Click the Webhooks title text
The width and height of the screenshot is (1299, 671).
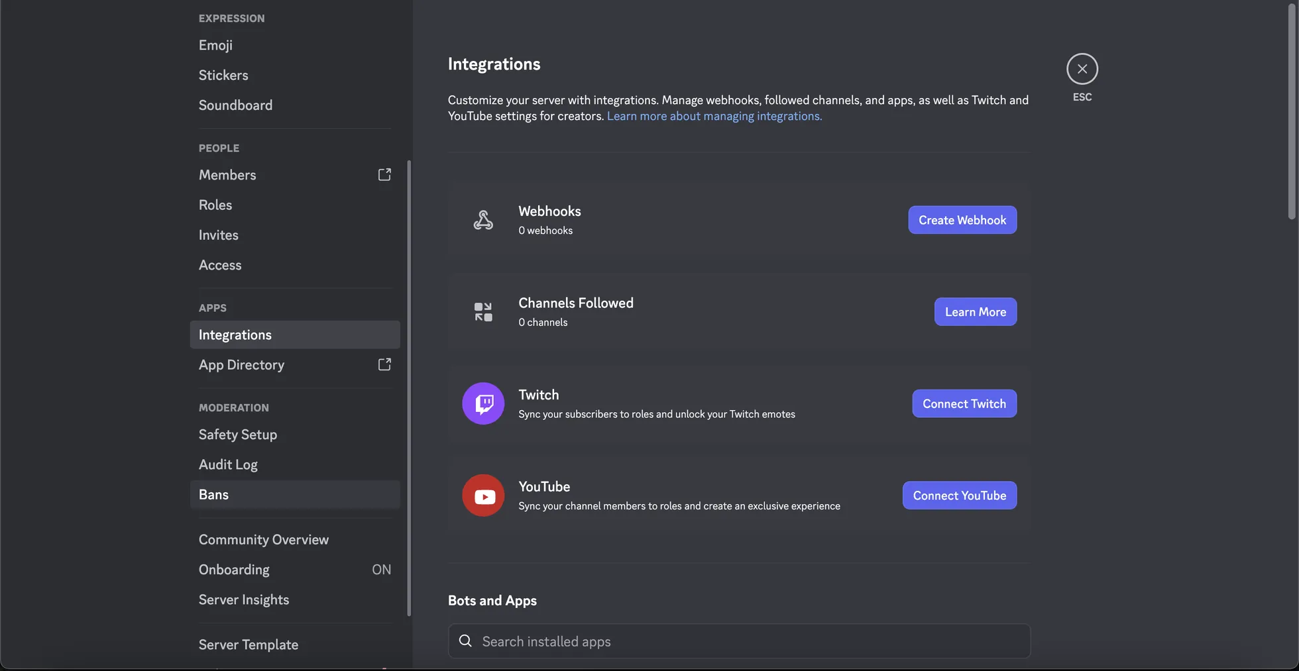pyautogui.click(x=549, y=211)
